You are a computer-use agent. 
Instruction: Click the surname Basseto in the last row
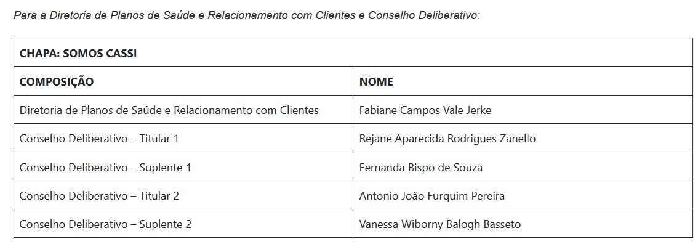tap(502, 224)
